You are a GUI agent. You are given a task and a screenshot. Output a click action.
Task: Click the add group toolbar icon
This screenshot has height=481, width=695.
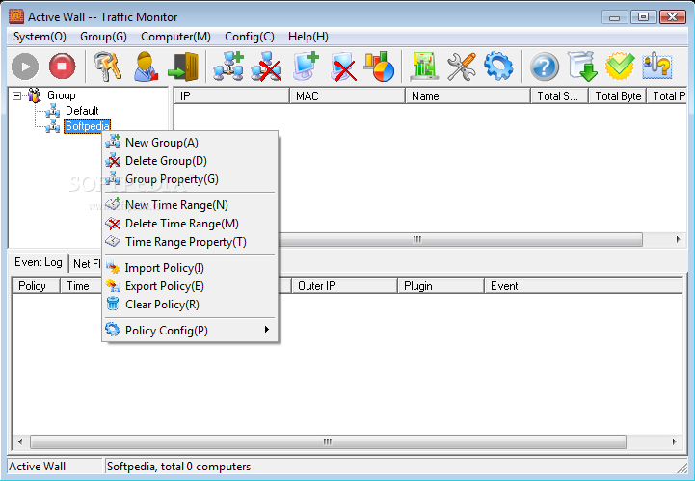228,67
